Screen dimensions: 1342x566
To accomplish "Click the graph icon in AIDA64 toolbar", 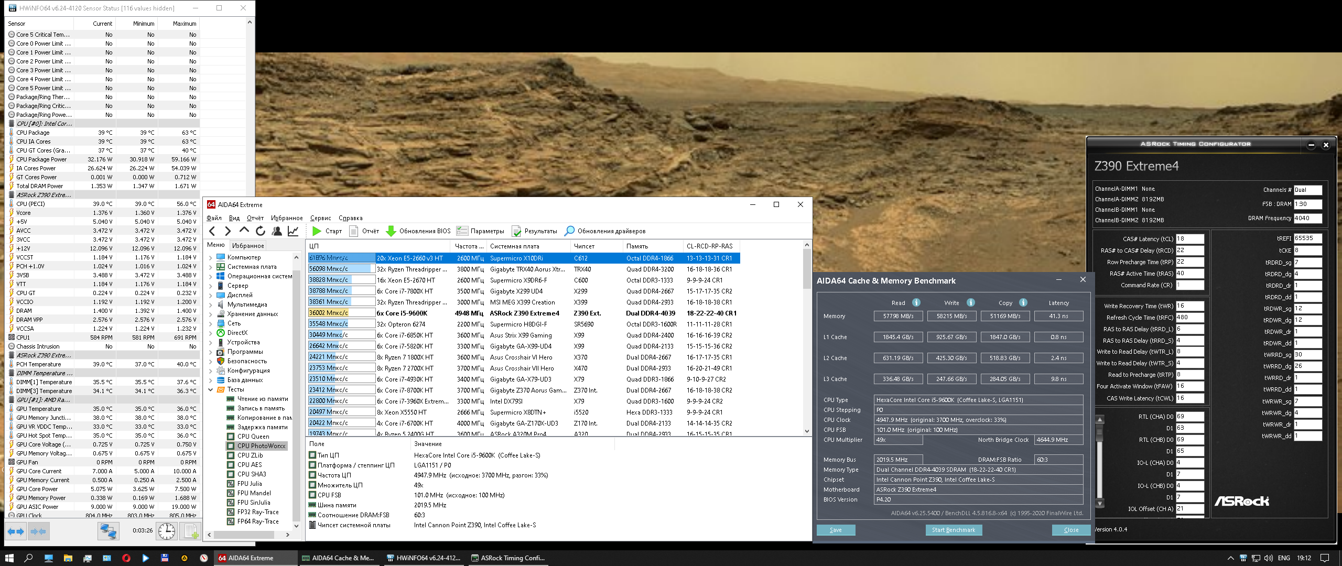I will point(293,231).
